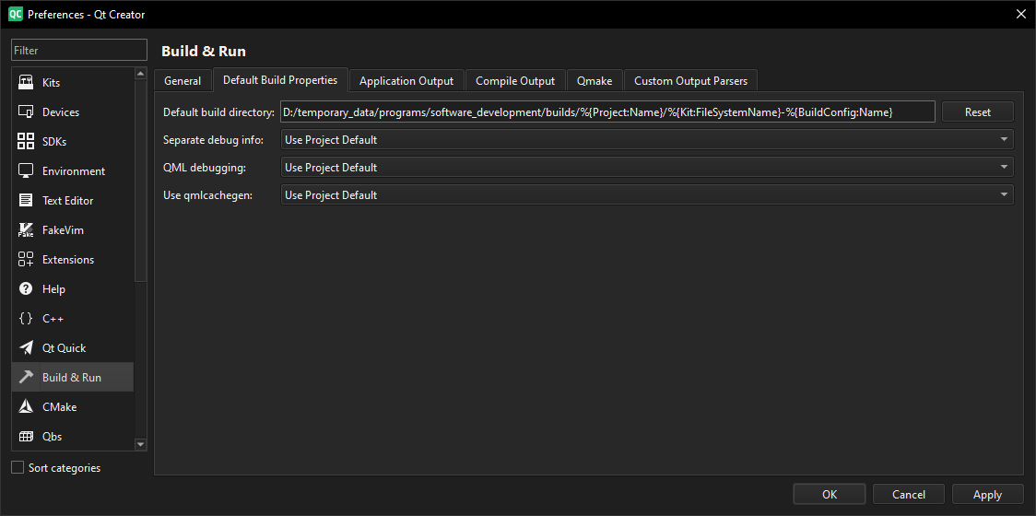The image size is (1036, 516).
Task: Select the CMake category label
Action: 60,407
